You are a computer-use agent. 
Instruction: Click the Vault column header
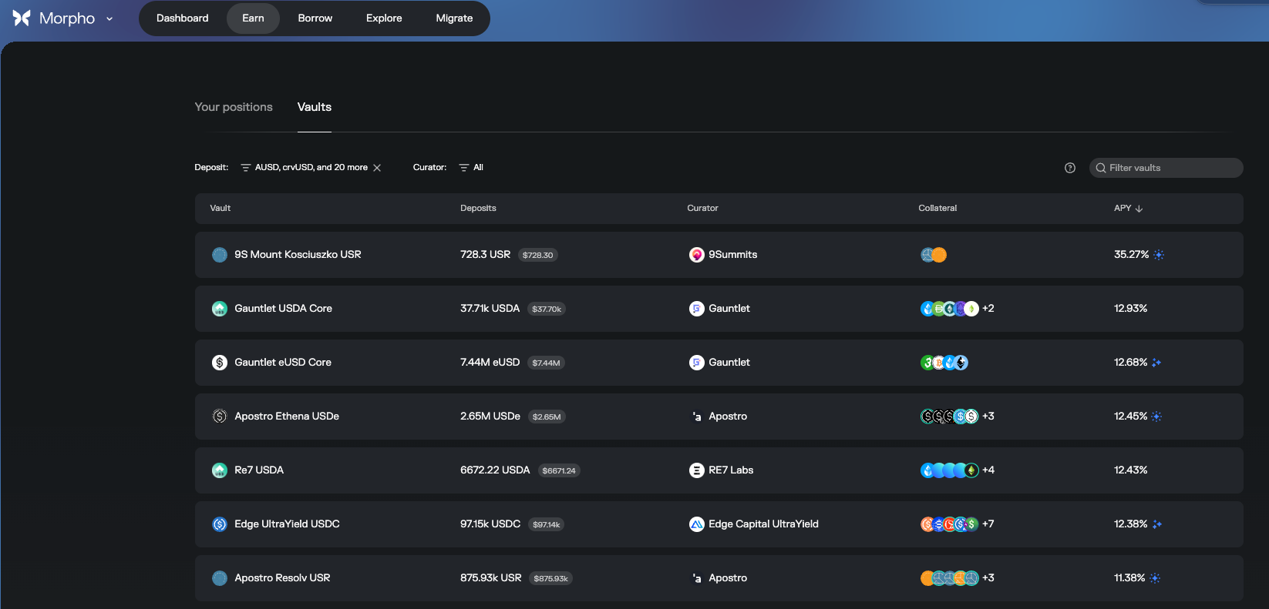220,208
